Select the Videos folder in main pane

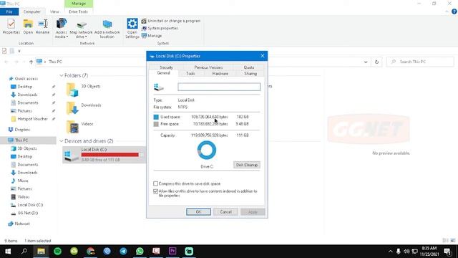(79, 127)
